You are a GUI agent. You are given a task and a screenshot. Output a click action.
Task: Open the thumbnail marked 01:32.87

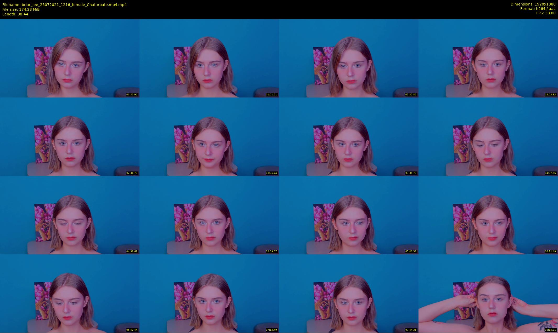(x=349, y=58)
